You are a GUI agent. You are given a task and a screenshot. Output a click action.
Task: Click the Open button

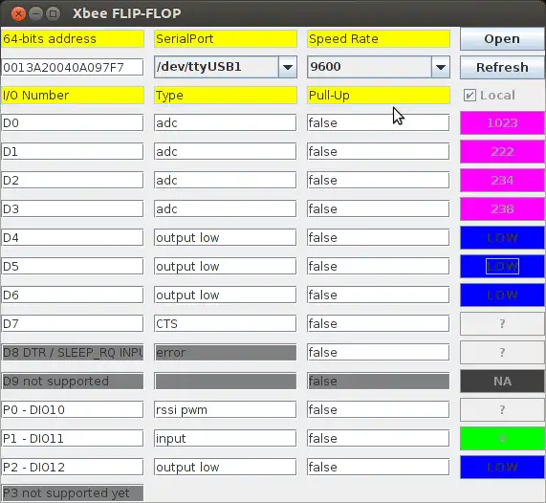point(502,39)
